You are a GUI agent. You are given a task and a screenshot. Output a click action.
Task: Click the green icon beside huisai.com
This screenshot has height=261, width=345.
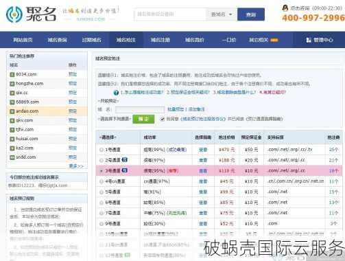pos(12,139)
